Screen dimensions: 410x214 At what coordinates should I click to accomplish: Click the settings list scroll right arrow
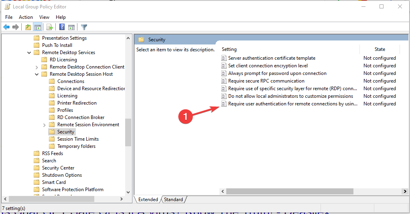coord(405,192)
